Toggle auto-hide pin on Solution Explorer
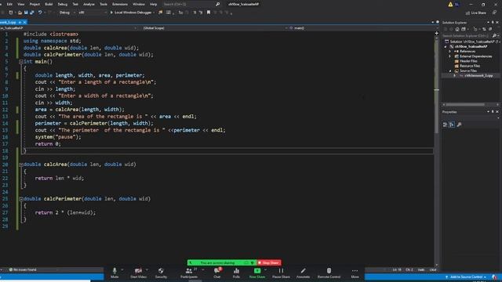 [x=493, y=23]
